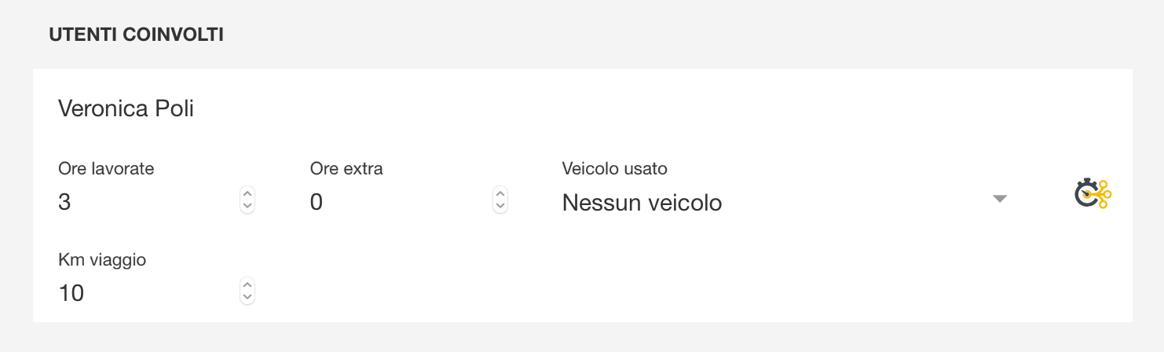Image resolution: width=1164 pixels, height=352 pixels.
Task: Click the Veicolo usato label
Action: point(615,168)
